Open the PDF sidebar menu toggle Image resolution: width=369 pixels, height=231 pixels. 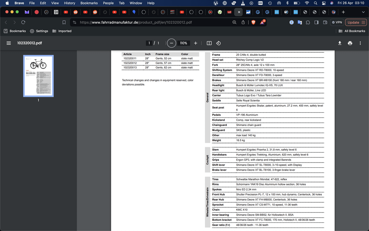(x=9, y=43)
